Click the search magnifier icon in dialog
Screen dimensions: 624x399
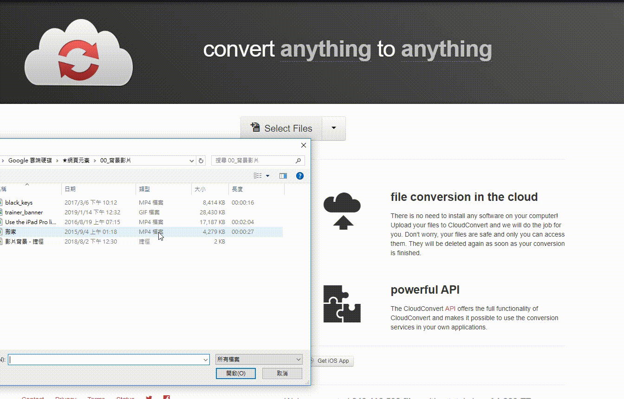click(x=299, y=161)
